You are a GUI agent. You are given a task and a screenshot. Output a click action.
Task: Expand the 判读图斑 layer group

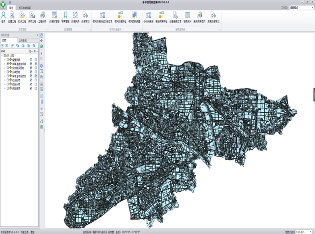click(5, 72)
